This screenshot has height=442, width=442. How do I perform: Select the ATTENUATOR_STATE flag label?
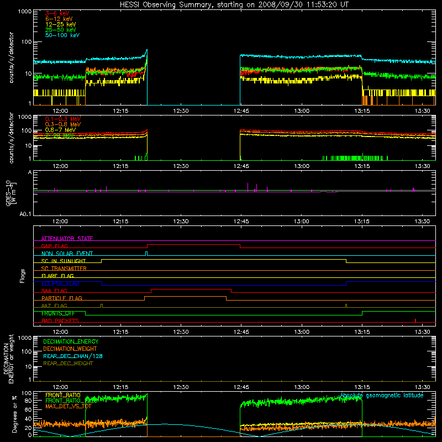pos(67,239)
